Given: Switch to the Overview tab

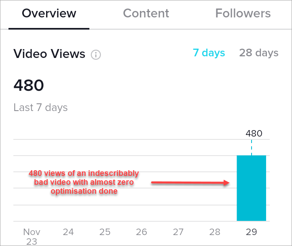Looking at the screenshot, I should point(49,13).
